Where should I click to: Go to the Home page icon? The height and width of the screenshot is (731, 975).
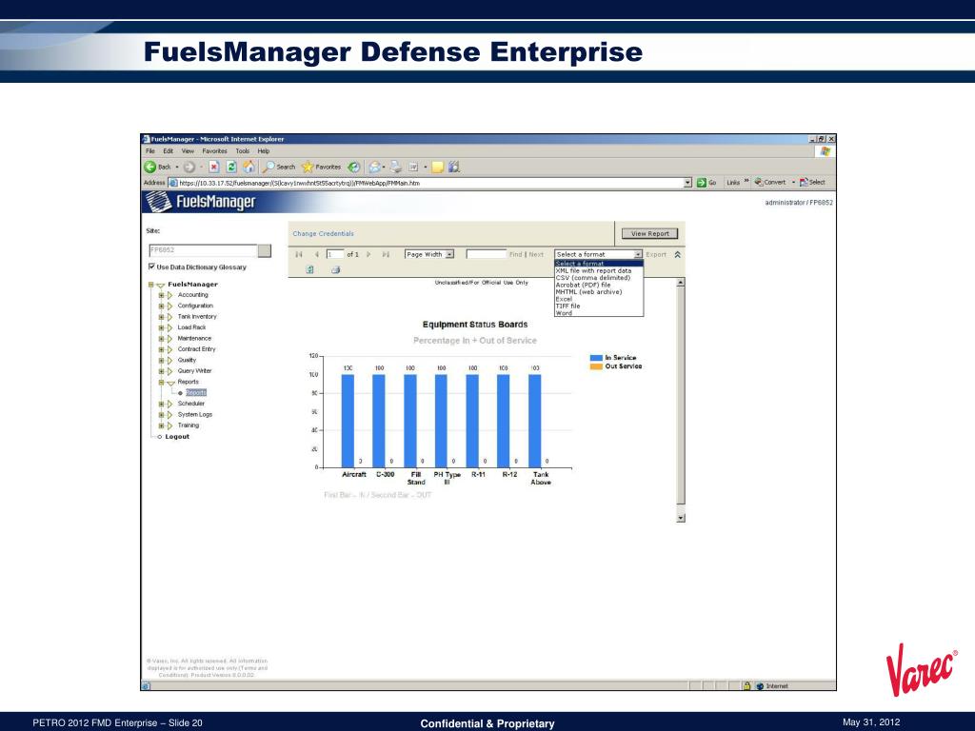point(249,167)
